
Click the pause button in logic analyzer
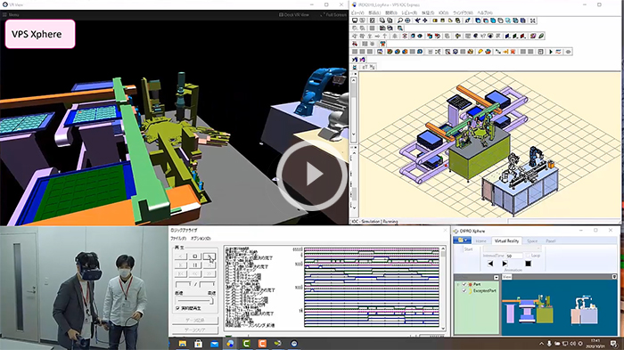(195, 265)
